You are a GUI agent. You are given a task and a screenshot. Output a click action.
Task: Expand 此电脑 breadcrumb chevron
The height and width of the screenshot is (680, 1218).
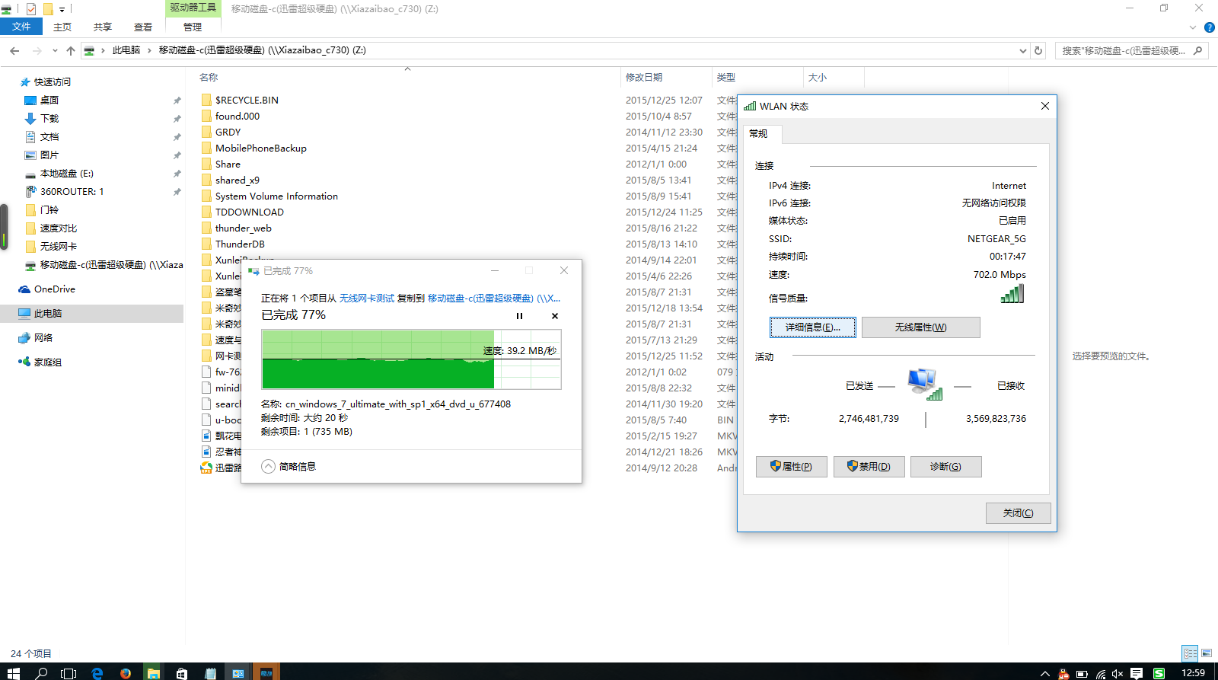coord(149,50)
